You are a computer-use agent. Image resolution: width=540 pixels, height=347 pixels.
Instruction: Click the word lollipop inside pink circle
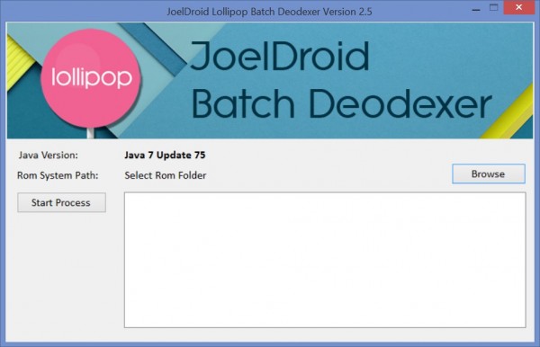tap(92, 77)
